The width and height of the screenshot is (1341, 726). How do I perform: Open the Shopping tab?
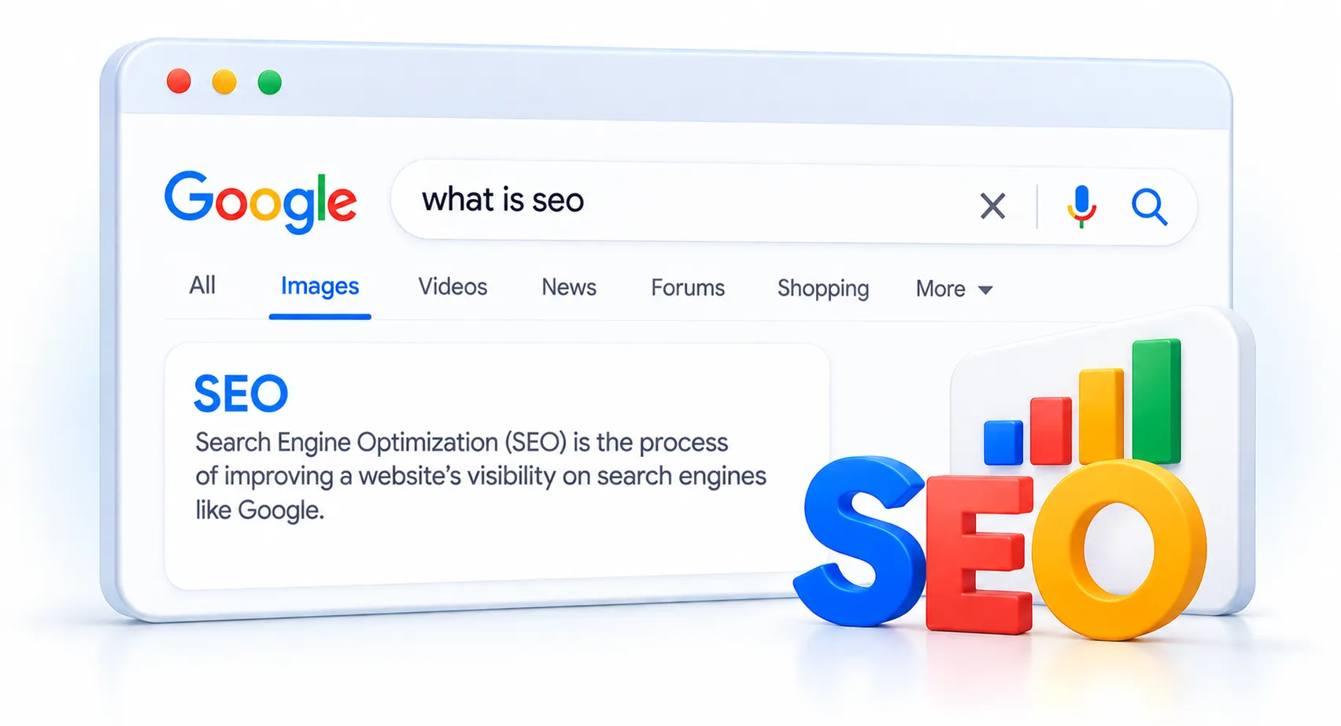[x=823, y=289]
